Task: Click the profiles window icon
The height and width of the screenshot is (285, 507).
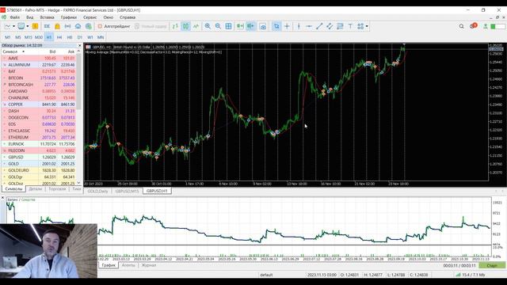Action: pos(21,26)
